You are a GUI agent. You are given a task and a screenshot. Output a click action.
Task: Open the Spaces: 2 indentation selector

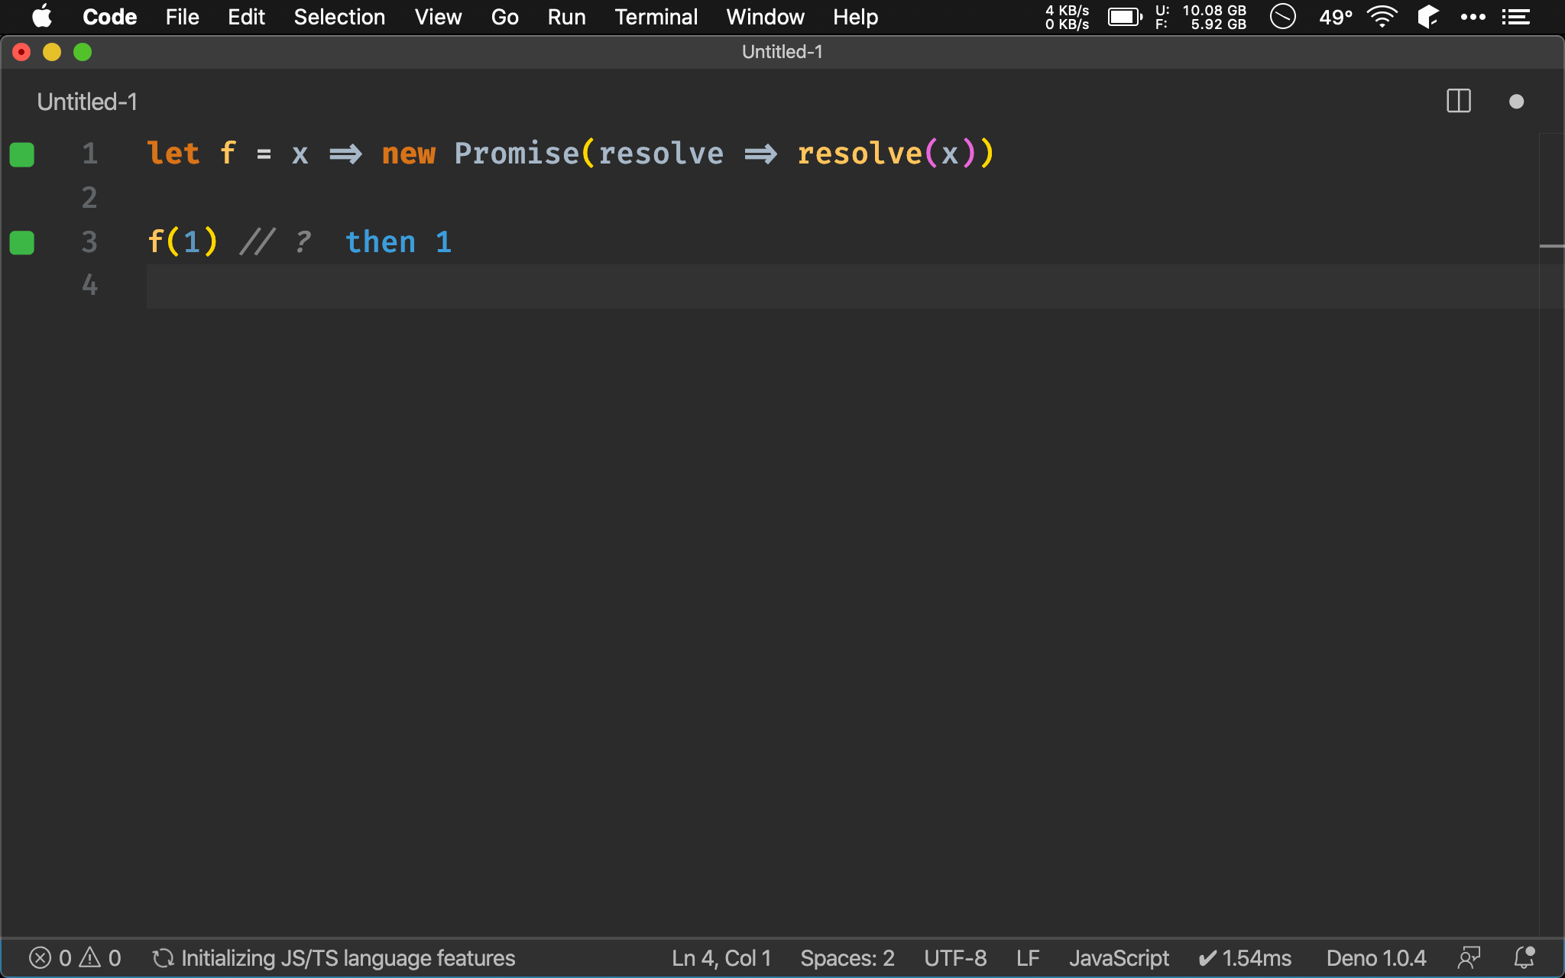[x=847, y=958]
